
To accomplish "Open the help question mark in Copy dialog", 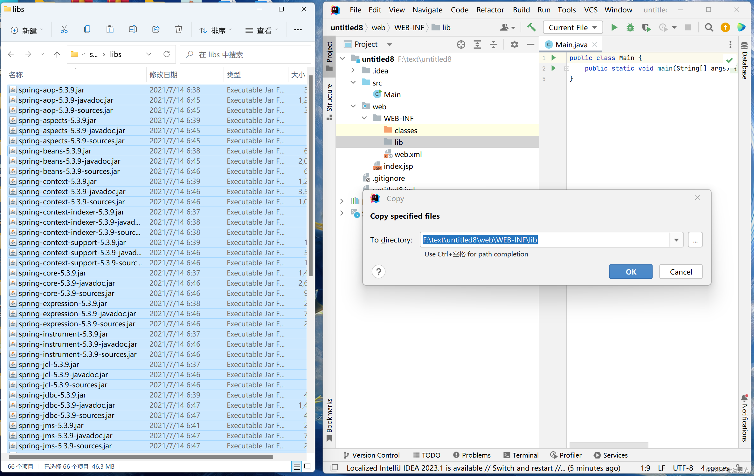I will pos(378,272).
